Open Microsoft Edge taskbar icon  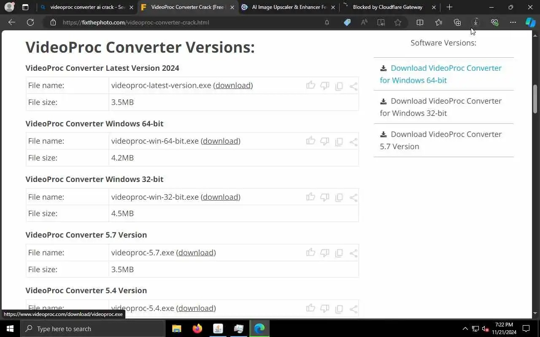[x=259, y=329]
